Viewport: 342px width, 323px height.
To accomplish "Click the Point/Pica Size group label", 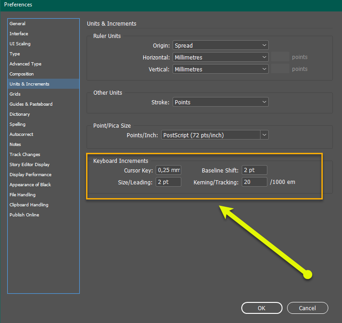I will coord(112,126).
